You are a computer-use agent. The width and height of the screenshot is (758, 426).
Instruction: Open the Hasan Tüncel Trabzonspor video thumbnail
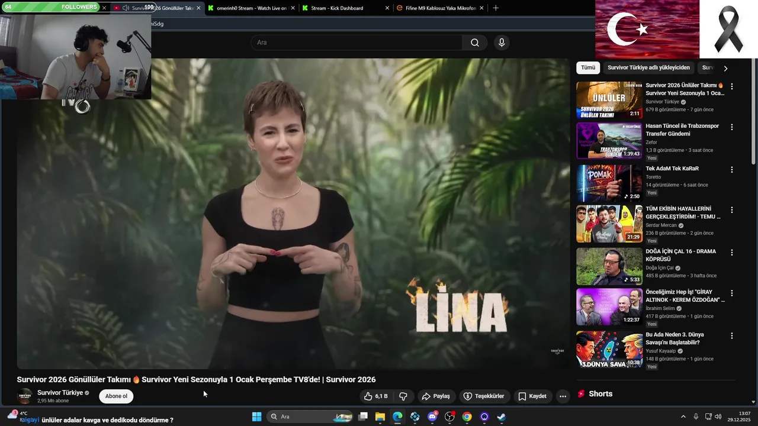pyautogui.click(x=609, y=141)
